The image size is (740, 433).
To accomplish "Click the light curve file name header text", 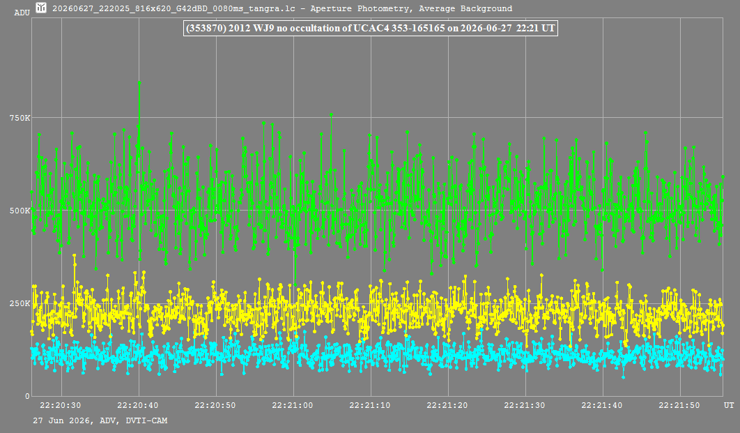I will [282, 8].
